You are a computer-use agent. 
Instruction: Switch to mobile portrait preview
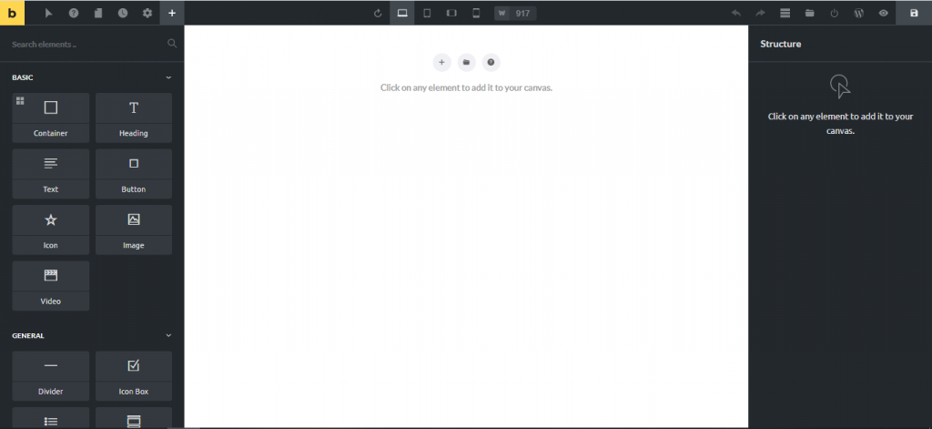[476, 13]
